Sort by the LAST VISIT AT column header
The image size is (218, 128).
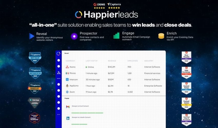(92, 61)
